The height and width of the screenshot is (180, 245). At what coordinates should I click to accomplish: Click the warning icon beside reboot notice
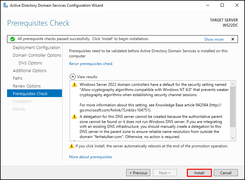click(72, 146)
